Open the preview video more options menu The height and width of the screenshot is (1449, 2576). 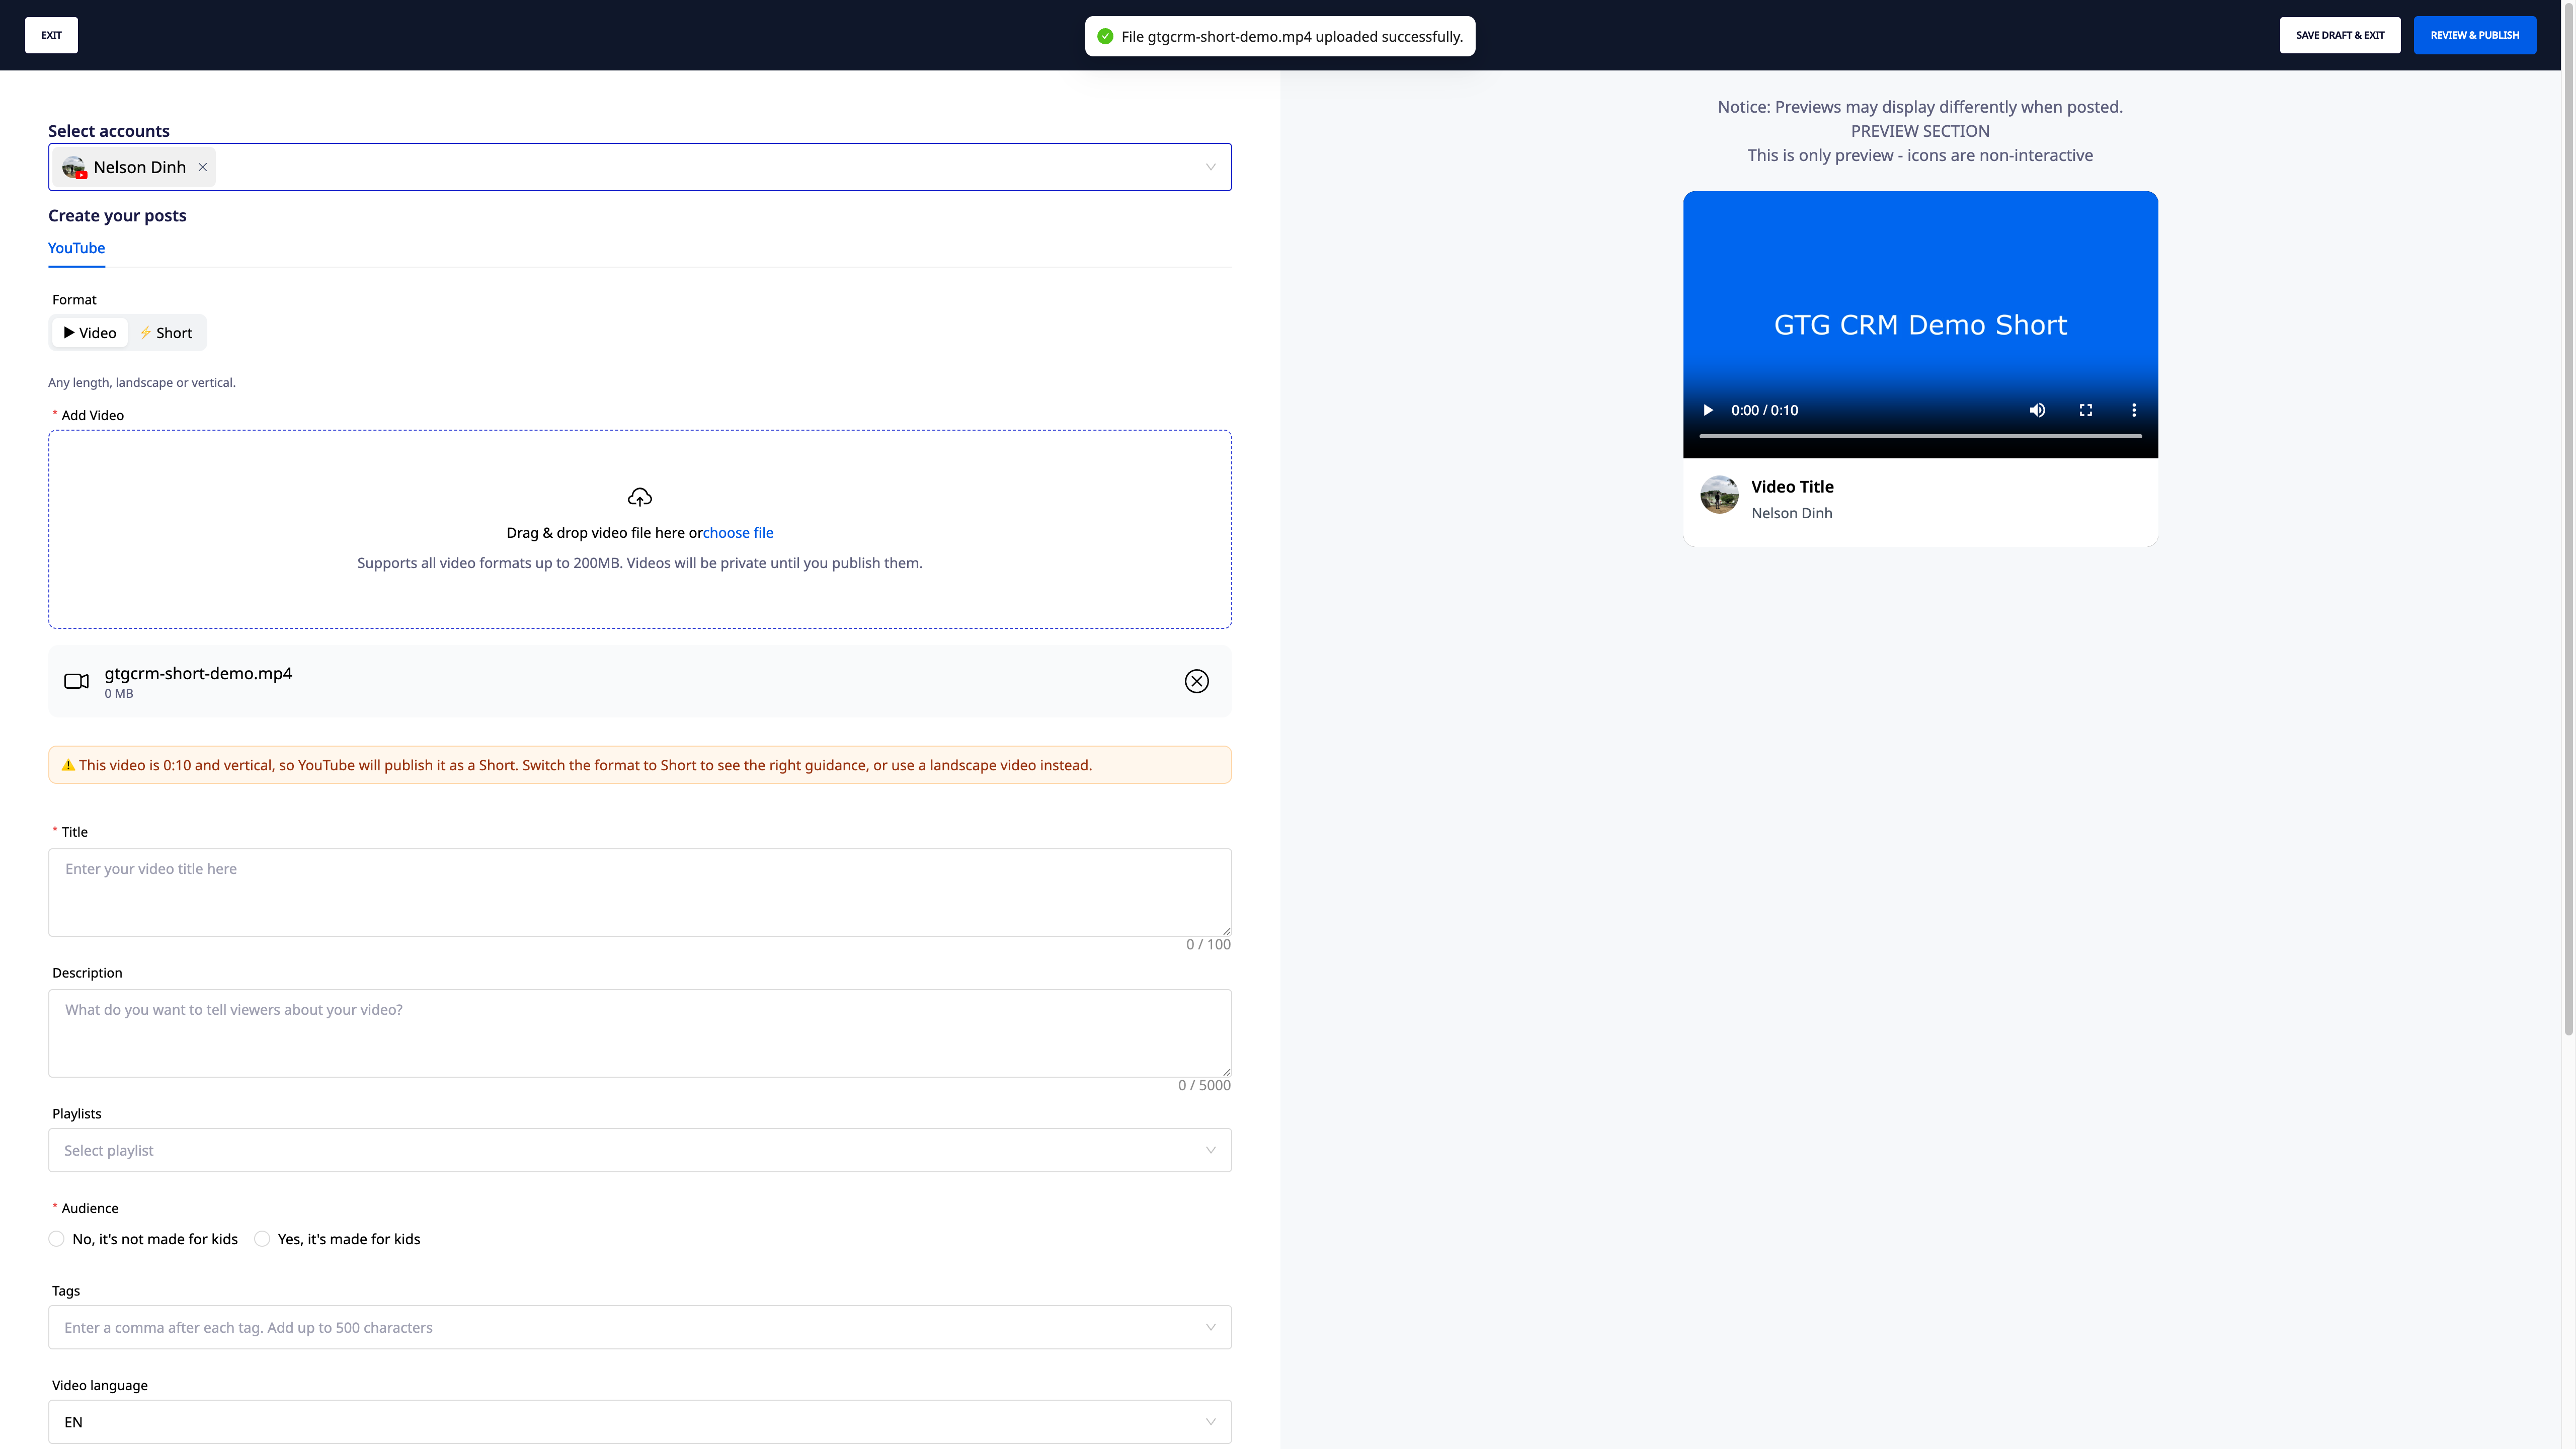(2134, 410)
